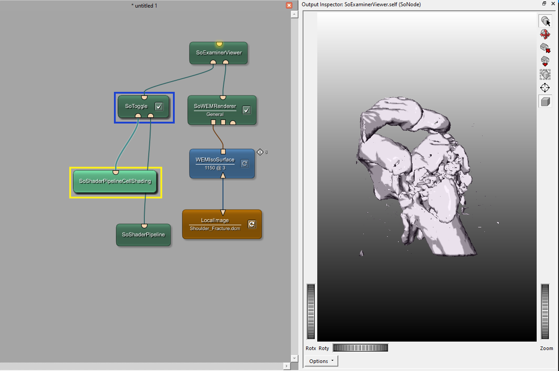Select the SoShaderPipeline module
Viewport: 559px width, 371px height.
click(143, 235)
